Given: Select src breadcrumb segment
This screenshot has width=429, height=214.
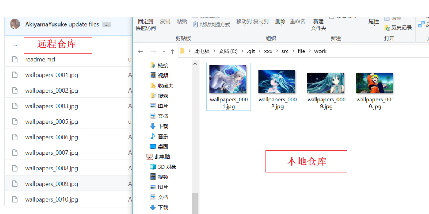Looking at the screenshot, I should 285,51.
